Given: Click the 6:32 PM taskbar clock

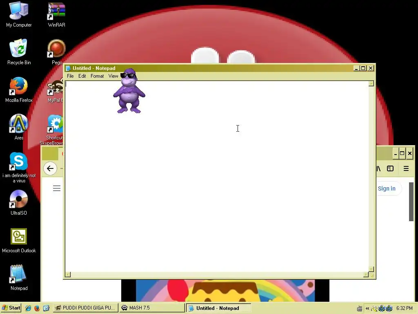Looking at the screenshot, I should (404, 308).
